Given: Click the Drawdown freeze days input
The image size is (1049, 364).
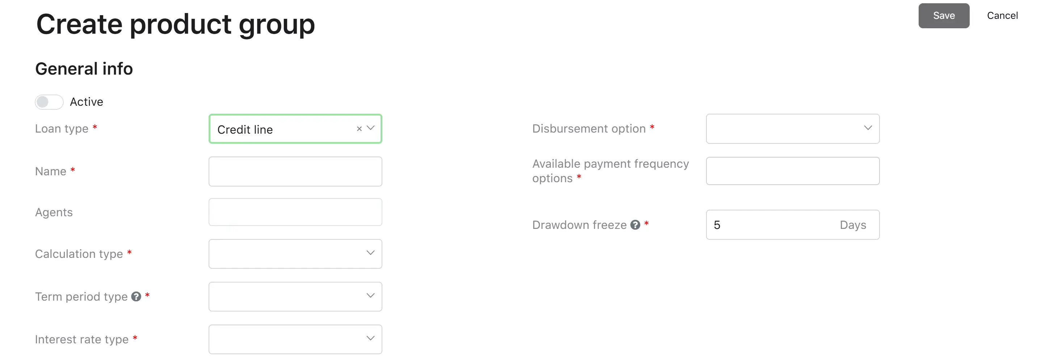Looking at the screenshot, I should tap(792, 225).
